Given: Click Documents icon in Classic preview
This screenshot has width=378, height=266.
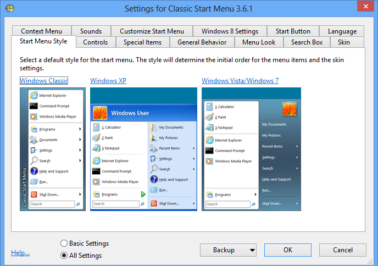Looking at the screenshot, I should point(34,140).
